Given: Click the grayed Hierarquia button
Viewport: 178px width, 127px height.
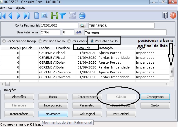Looking at the screenshot, I should coord(19,105).
